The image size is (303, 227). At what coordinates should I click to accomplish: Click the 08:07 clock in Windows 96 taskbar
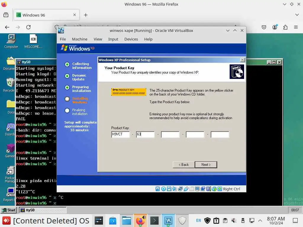(295, 210)
